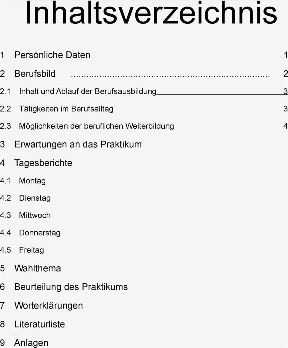Screen dimensions: 288x348
Task: Open the Anlagen chapter entry
Action: (x=31, y=343)
